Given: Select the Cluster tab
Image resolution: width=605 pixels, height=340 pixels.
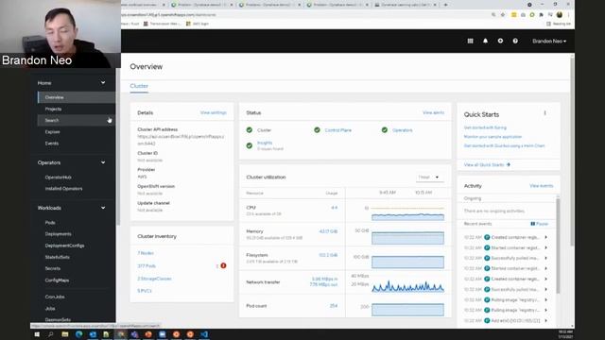Looking at the screenshot, I should point(139,86).
